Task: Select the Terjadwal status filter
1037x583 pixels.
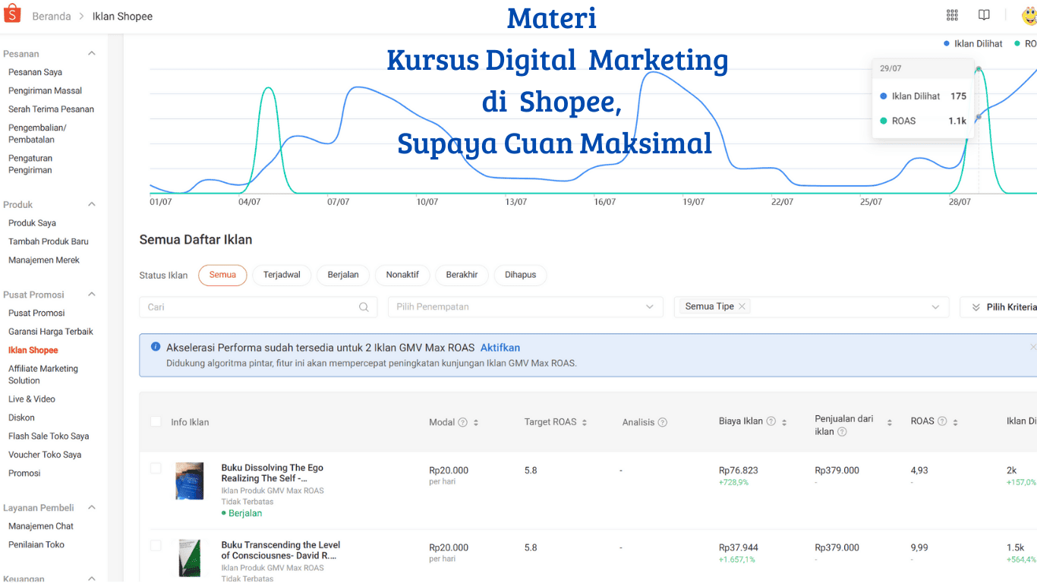Action: [282, 275]
